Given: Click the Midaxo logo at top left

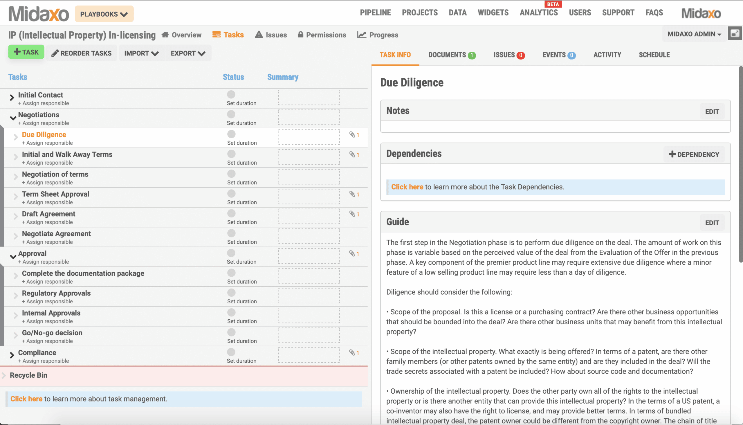Looking at the screenshot, I should point(39,14).
